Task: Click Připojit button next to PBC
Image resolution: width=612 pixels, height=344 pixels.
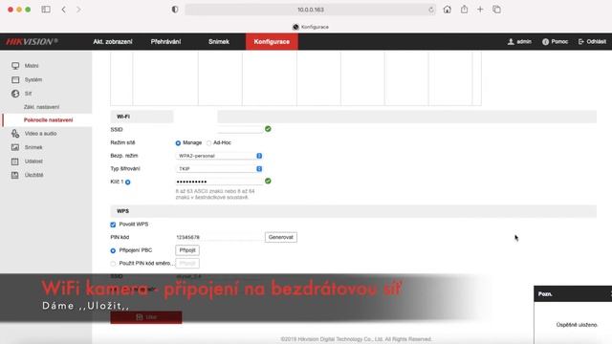Action: click(x=187, y=250)
